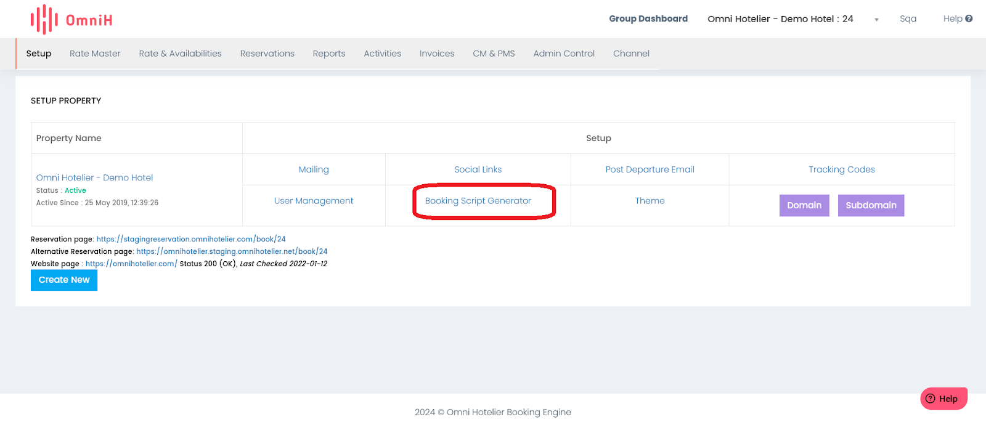Open the Omni Hotelier - Demo Hotel property link

[x=94, y=177]
